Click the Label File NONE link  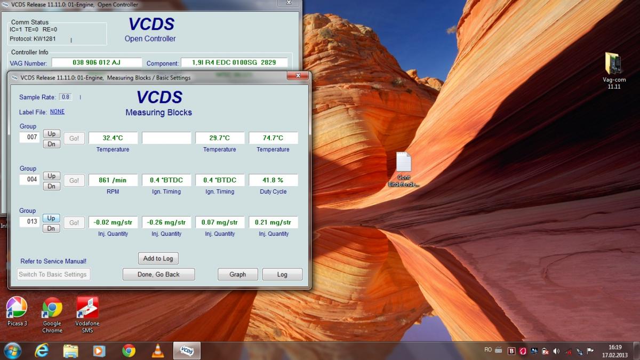coord(57,112)
